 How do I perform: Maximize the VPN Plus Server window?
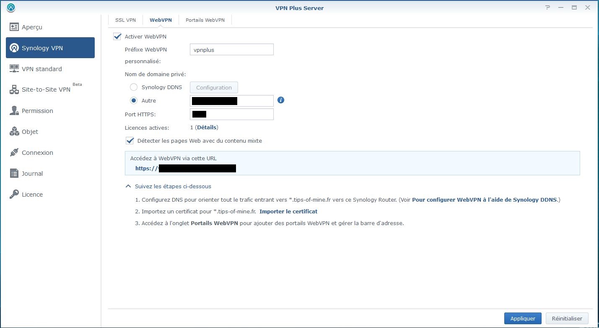[x=574, y=8]
